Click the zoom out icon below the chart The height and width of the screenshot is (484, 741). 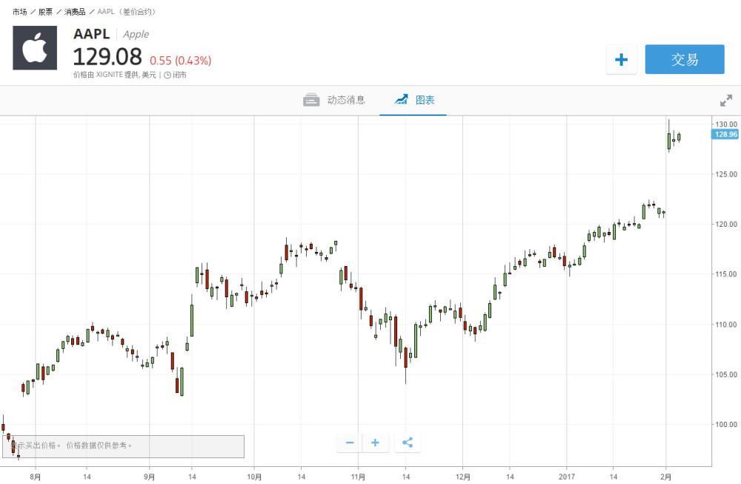tap(349, 442)
